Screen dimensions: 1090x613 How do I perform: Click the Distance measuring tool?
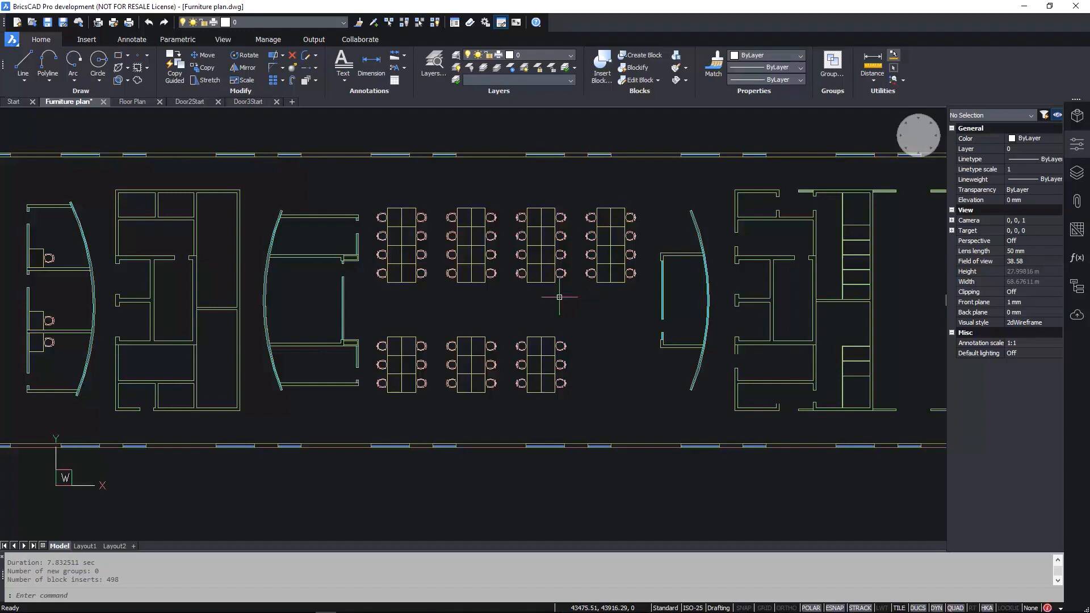pos(872,64)
